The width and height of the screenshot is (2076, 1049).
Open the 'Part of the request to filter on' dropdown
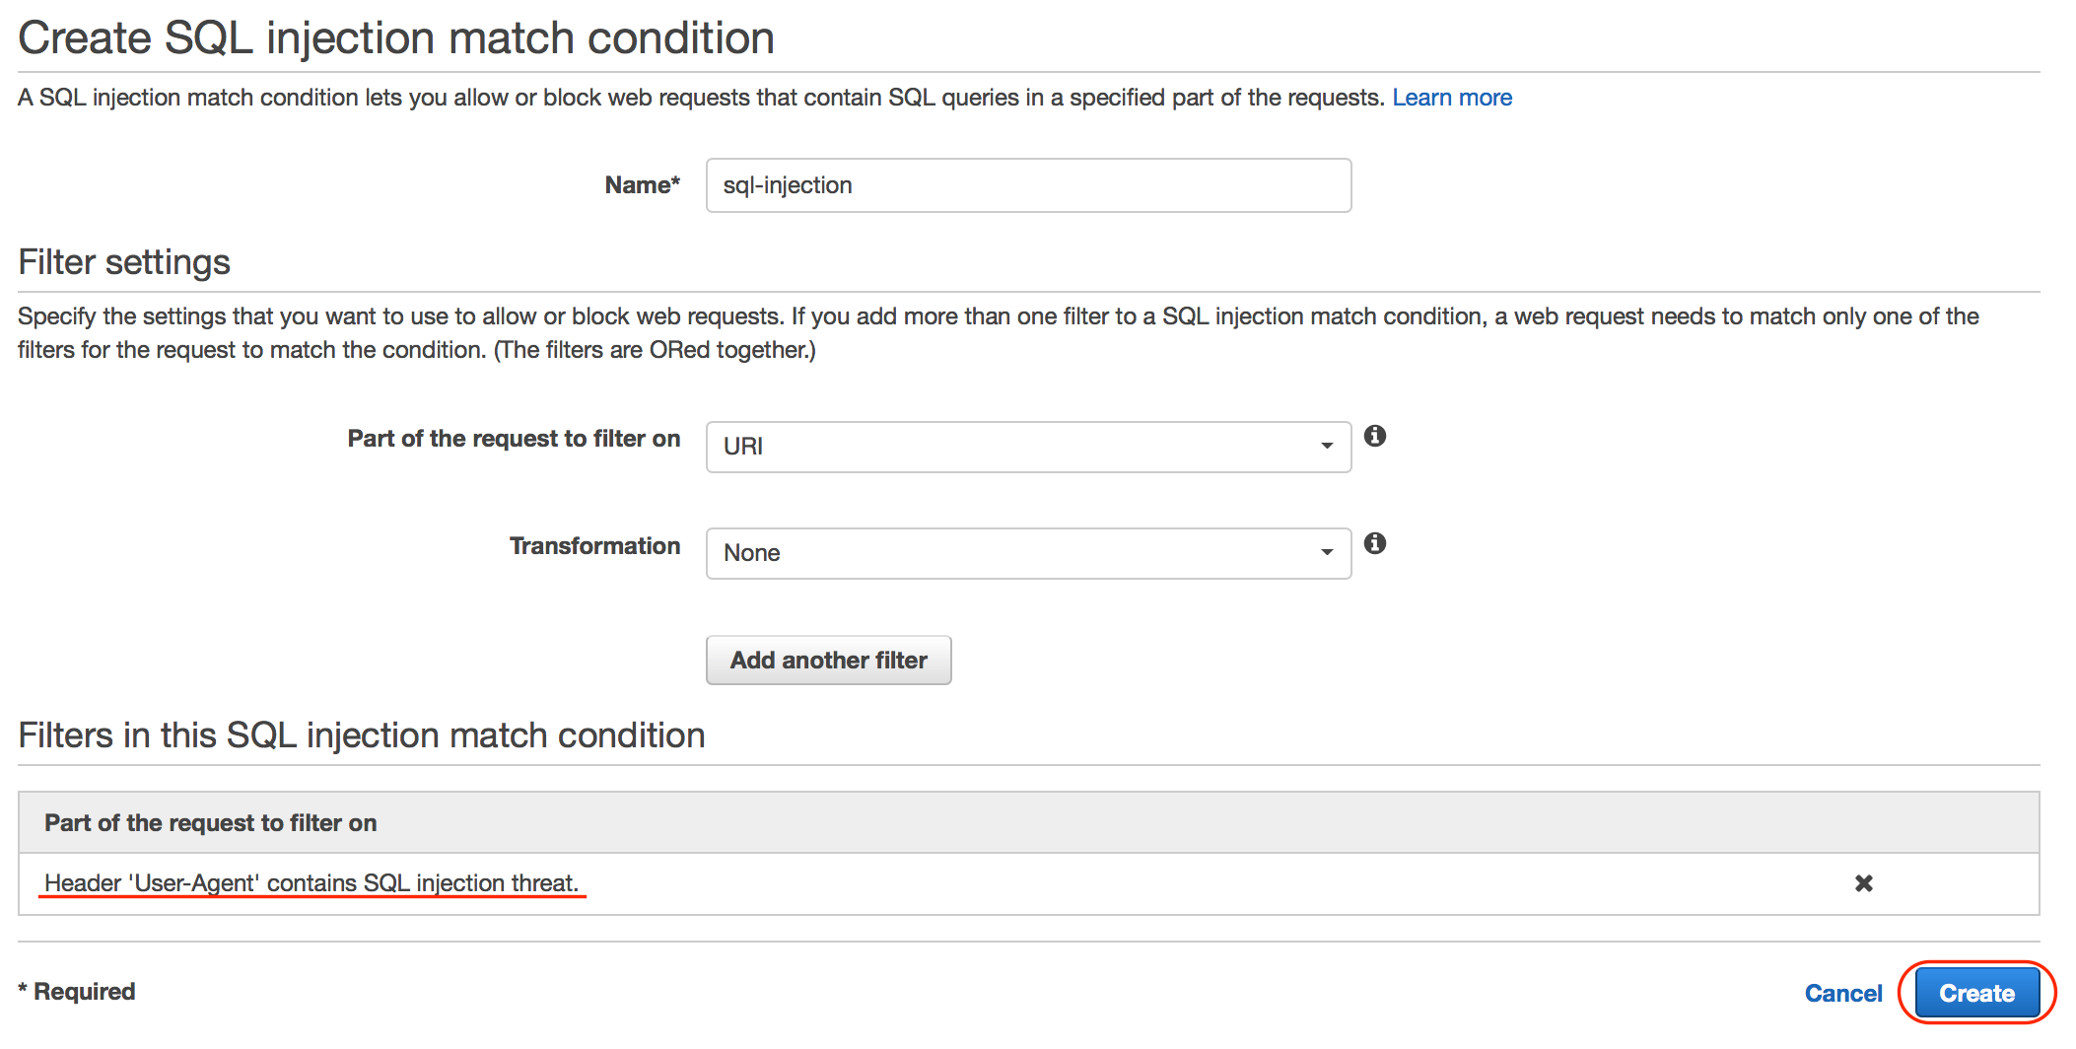pos(1027,447)
